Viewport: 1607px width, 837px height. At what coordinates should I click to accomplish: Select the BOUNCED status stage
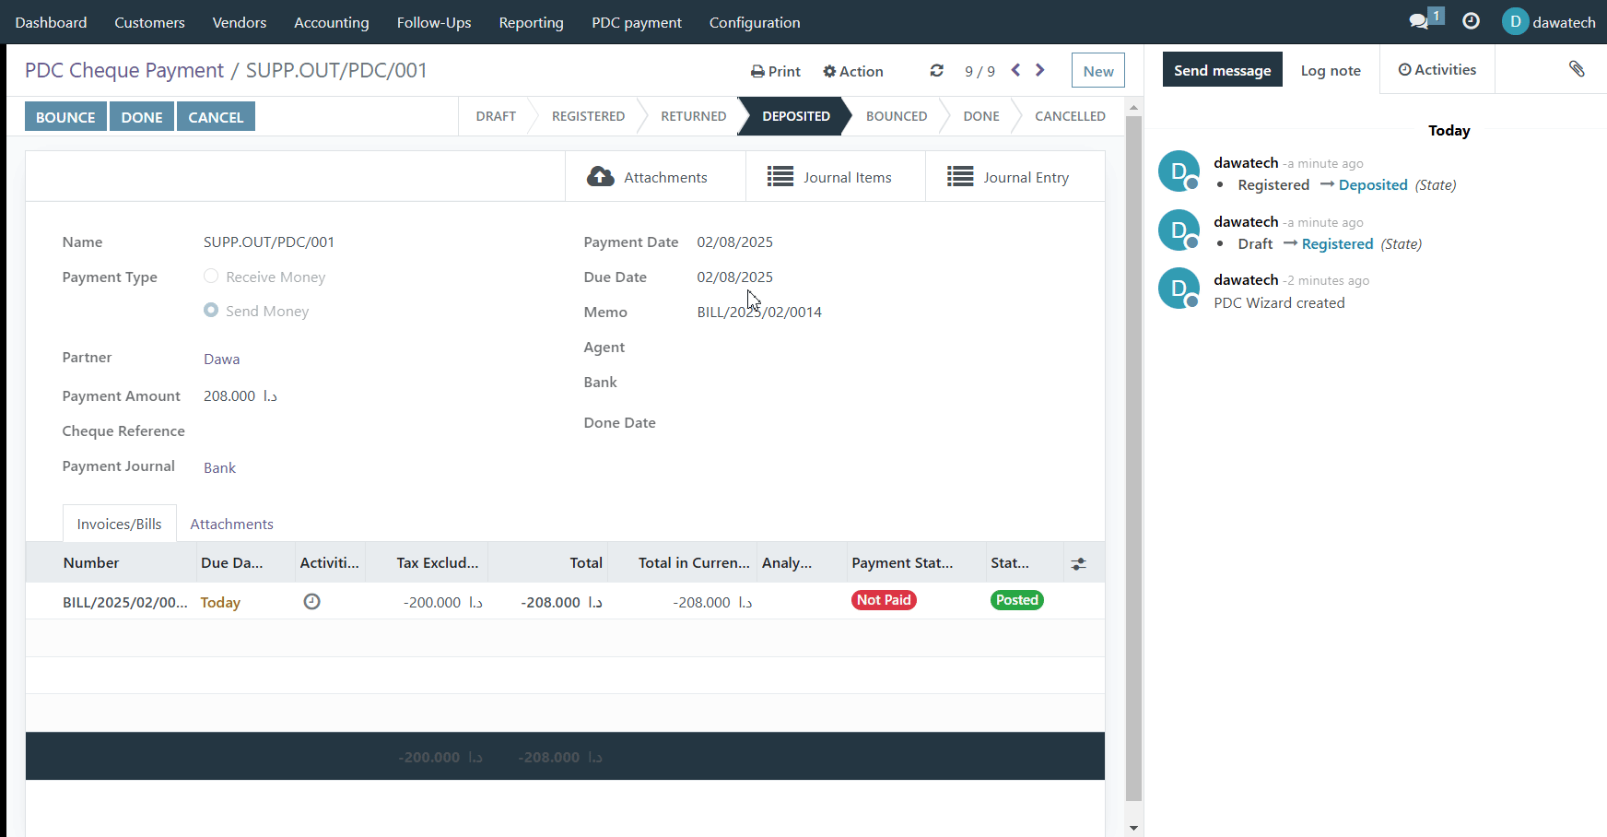[x=897, y=116]
